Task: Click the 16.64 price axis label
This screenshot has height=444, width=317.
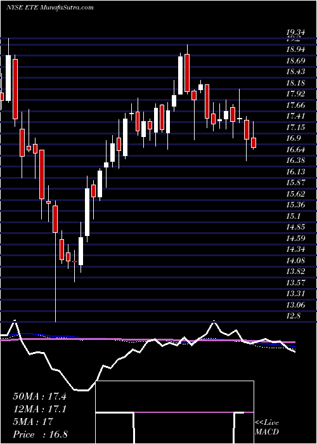Action: click(x=295, y=150)
